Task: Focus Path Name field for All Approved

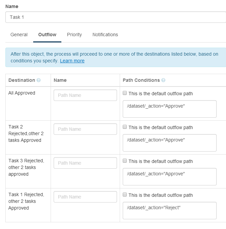Action: [x=85, y=95]
